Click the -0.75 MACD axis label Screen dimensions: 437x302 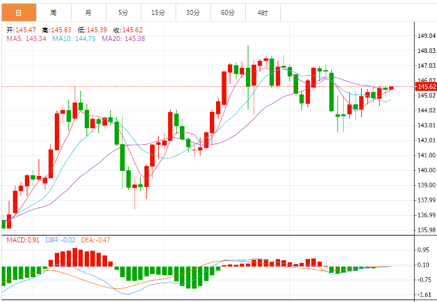point(423,280)
